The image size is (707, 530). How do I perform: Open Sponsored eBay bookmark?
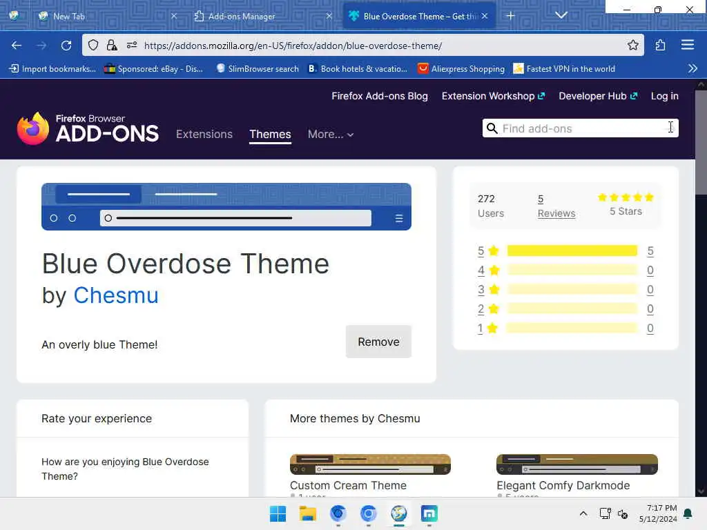(x=153, y=68)
